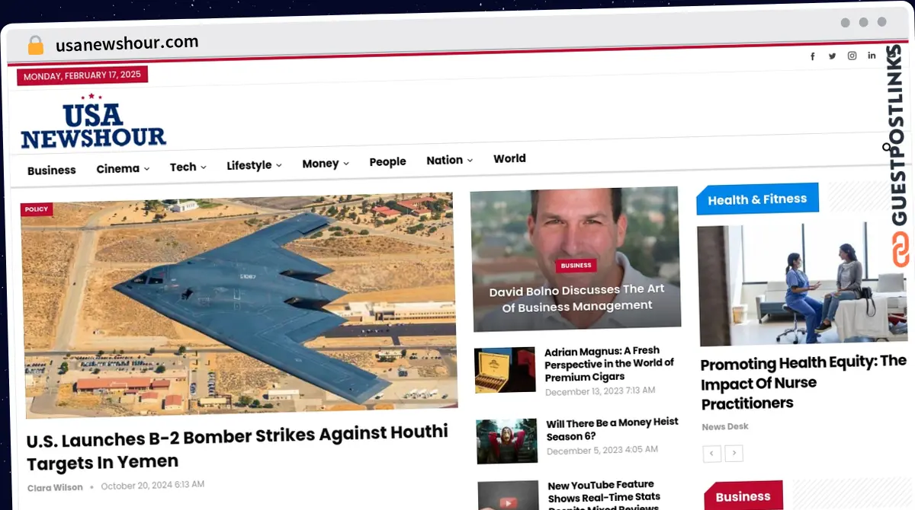The width and height of the screenshot is (915, 510).
Task: Expand the Money menu chevron
Action: 346,164
